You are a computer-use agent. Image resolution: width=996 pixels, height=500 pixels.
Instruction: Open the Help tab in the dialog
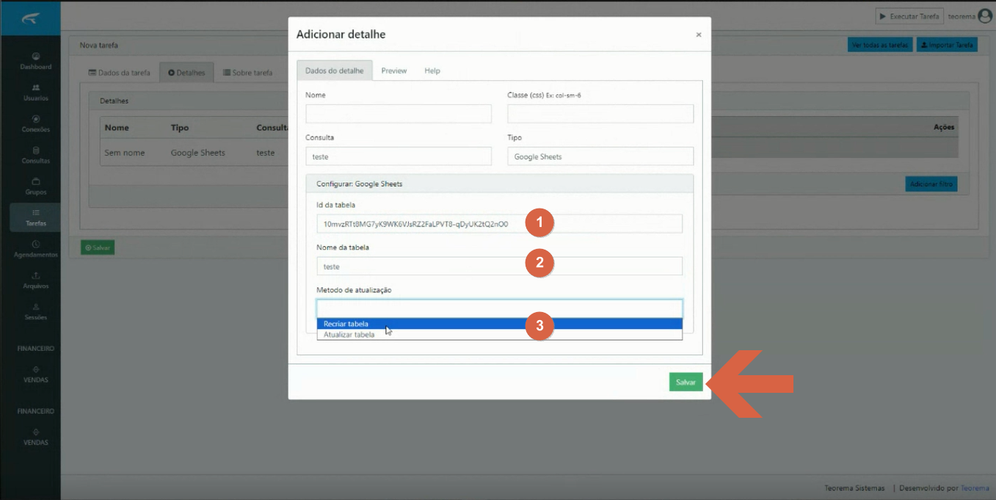point(432,70)
